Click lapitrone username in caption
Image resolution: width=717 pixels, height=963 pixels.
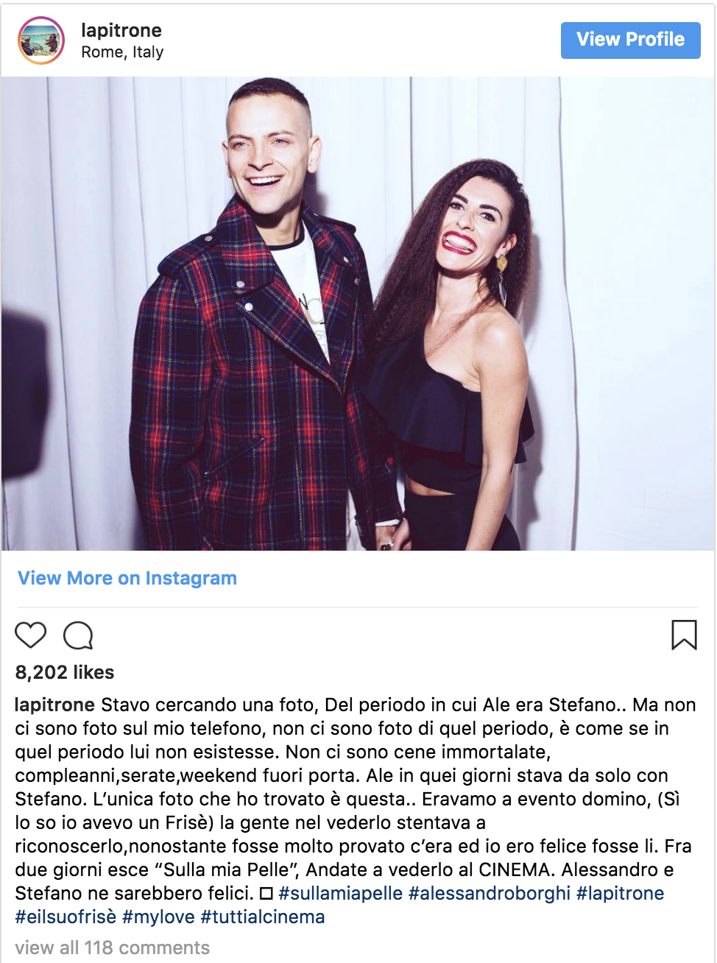tap(55, 705)
